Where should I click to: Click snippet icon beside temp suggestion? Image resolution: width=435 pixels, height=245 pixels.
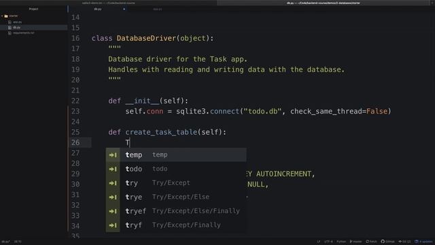113,154
